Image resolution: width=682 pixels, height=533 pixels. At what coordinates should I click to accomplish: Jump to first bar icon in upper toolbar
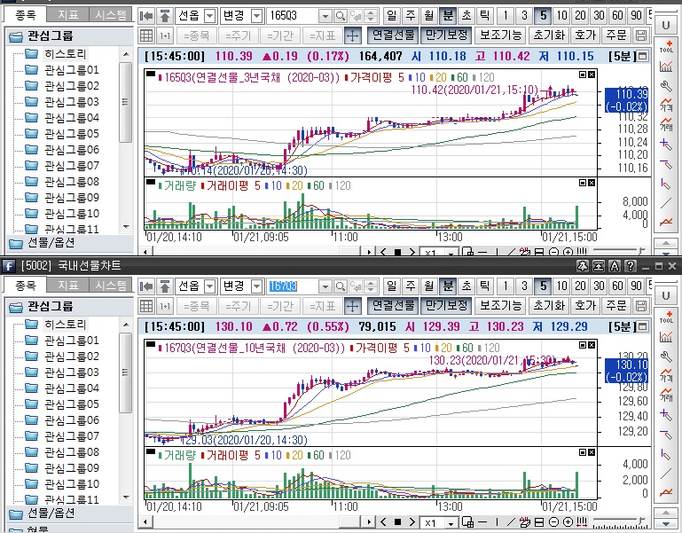tap(147, 16)
